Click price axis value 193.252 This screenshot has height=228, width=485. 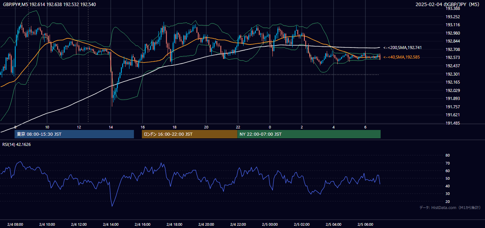click(x=452, y=17)
